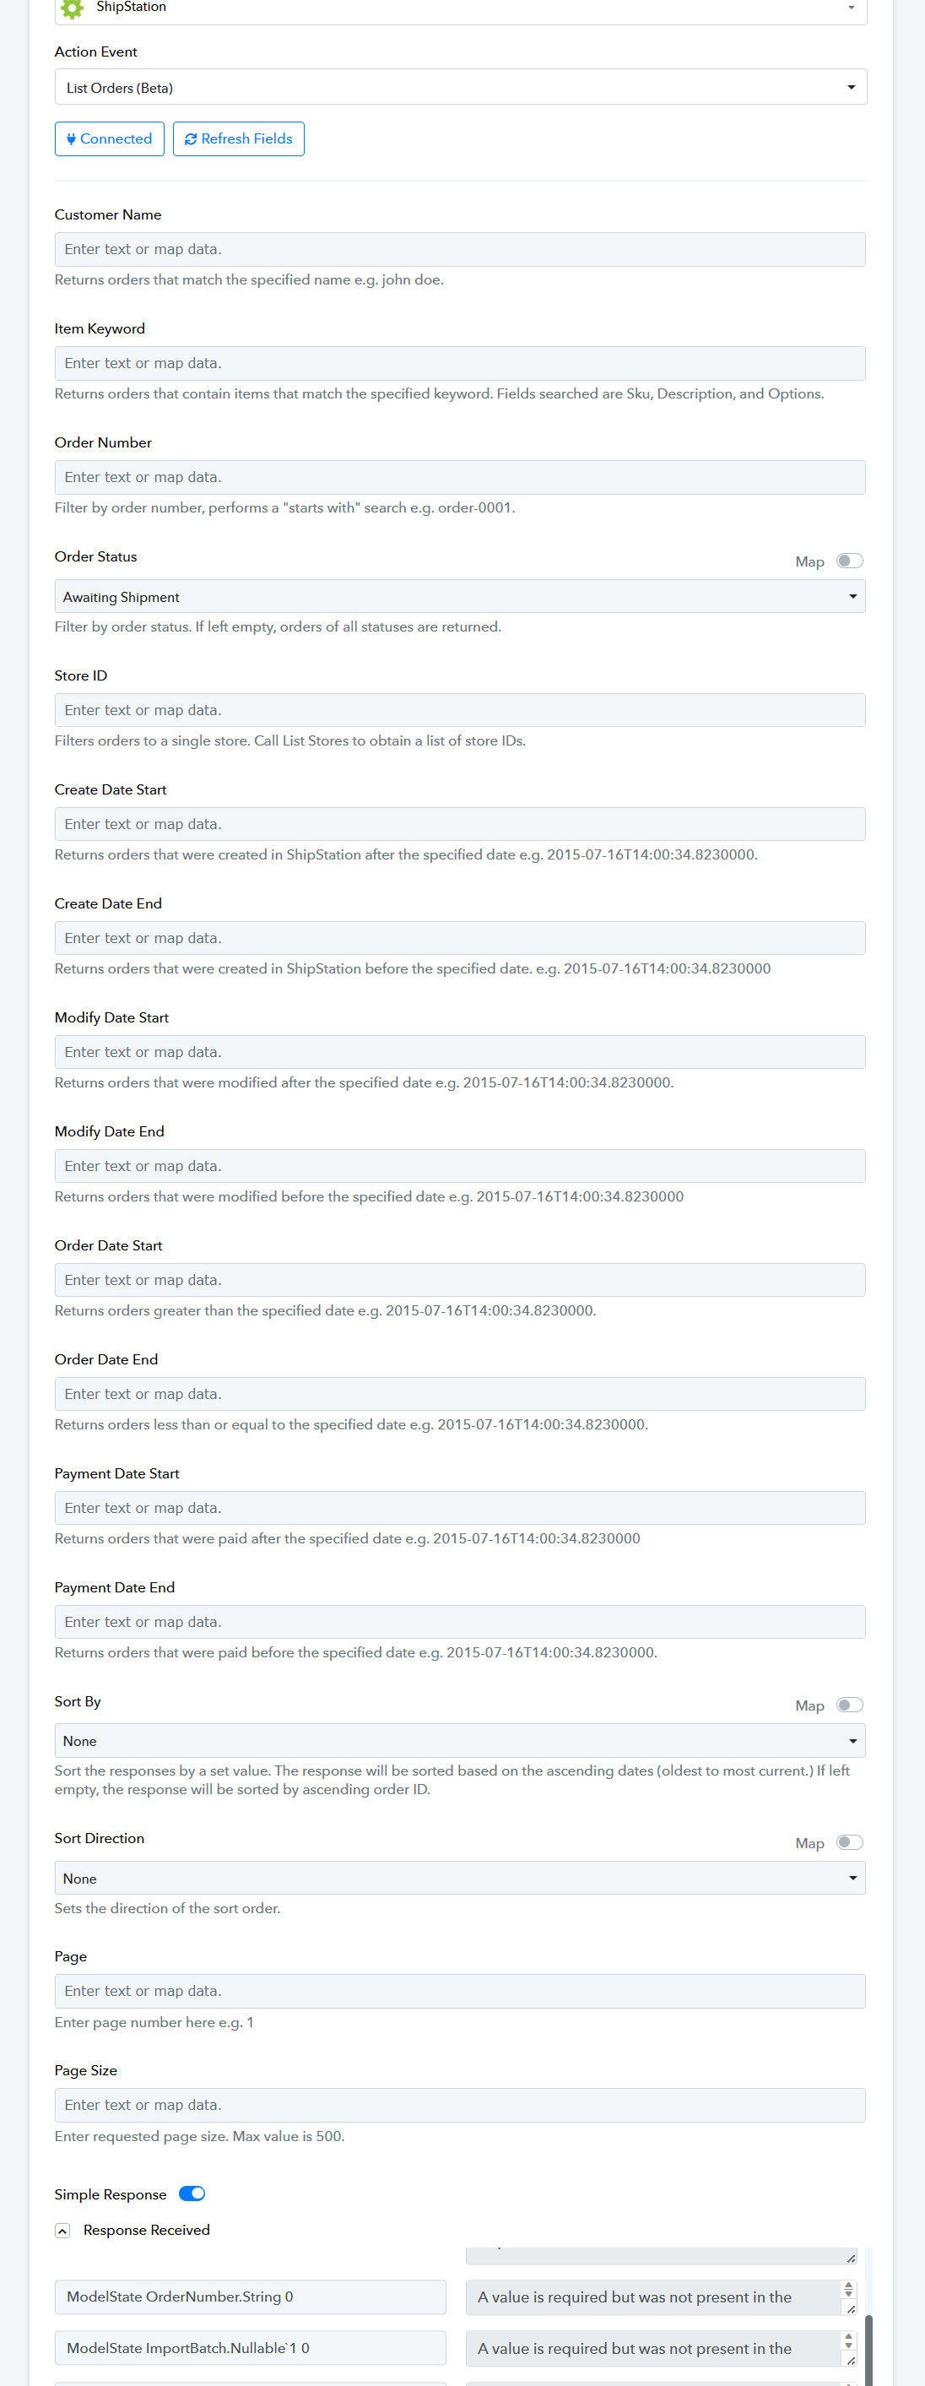925x2386 pixels.
Task: Toggle Map switch for Order Status
Action: pyautogui.click(x=848, y=561)
